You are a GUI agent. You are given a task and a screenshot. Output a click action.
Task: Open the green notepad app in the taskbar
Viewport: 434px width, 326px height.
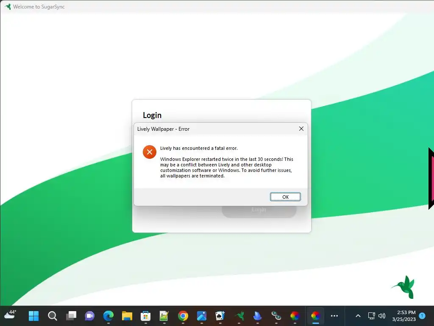[164, 316]
